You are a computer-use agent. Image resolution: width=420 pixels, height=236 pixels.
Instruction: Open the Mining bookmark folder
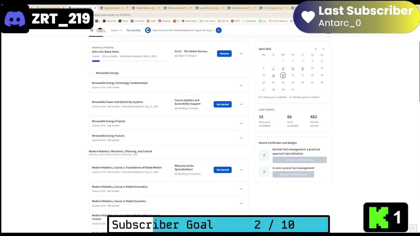pyautogui.click(x=223, y=21)
